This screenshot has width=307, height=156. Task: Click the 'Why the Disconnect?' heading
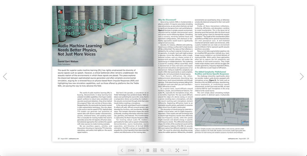[167, 20]
